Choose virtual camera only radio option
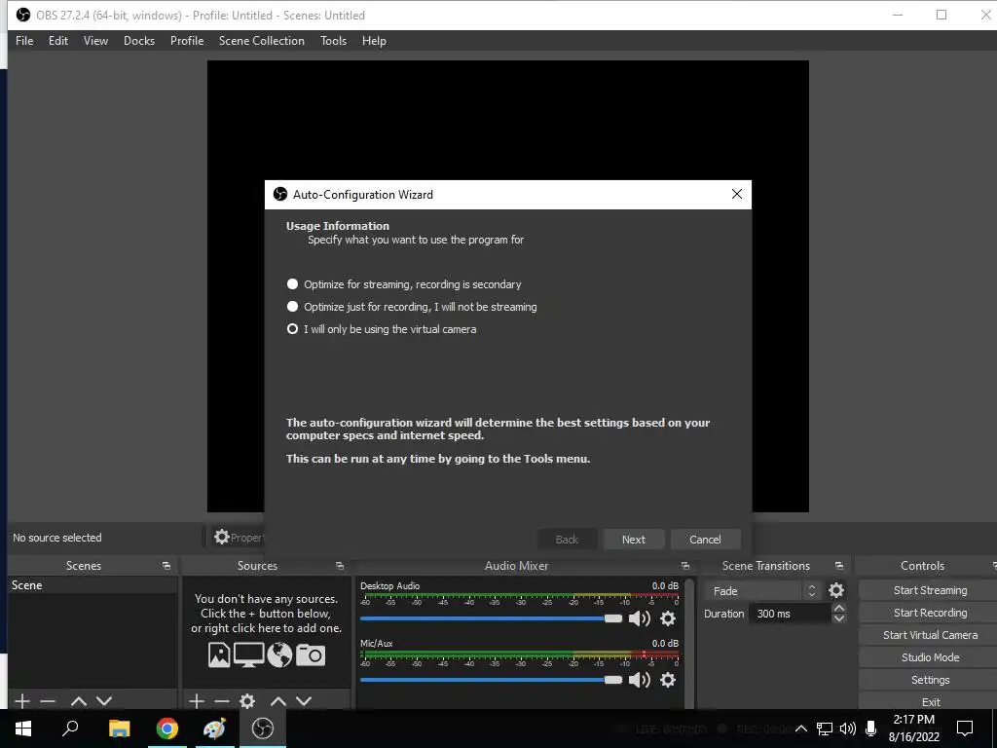997x748 pixels. [292, 329]
